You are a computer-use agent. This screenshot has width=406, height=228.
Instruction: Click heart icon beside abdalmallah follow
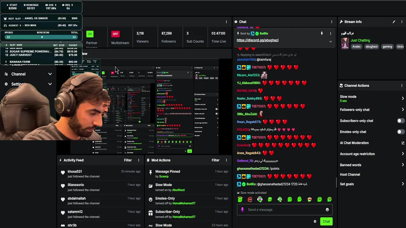(x=63, y=199)
